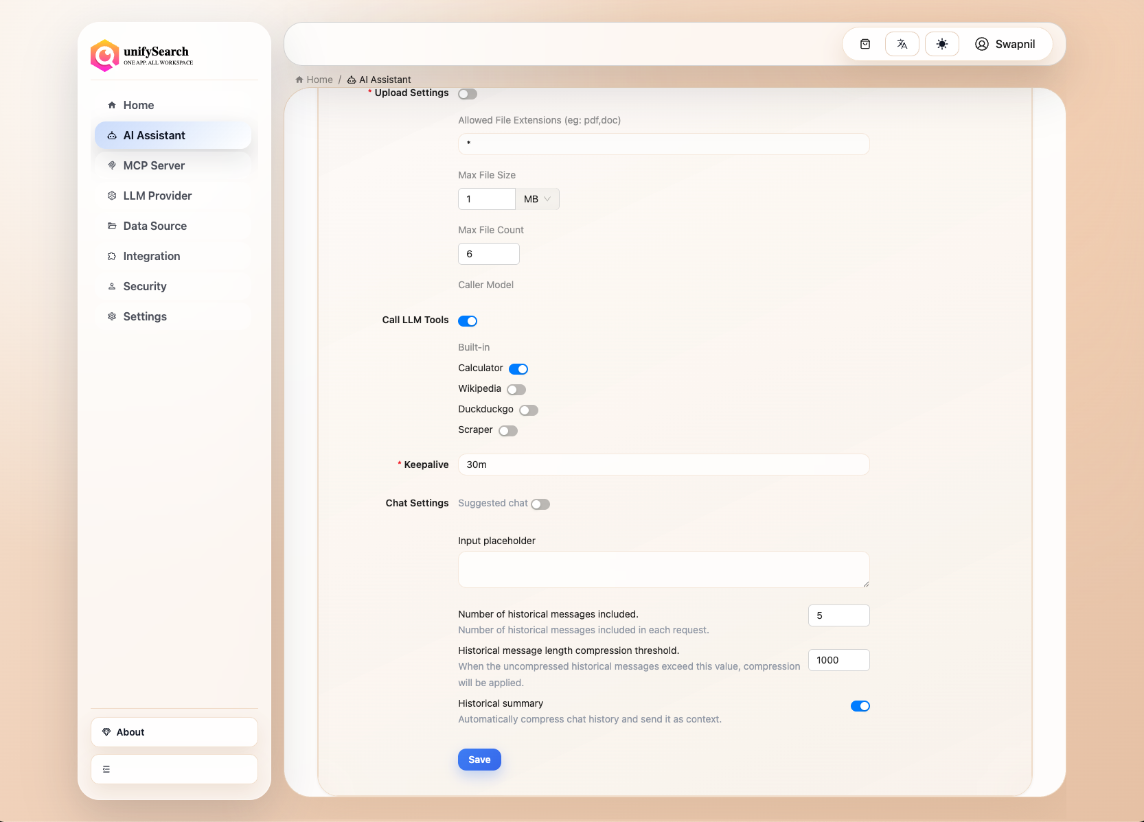Disable the Calculator tool switch
This screenshot has height=822, width=1144.
click(518, 369)
